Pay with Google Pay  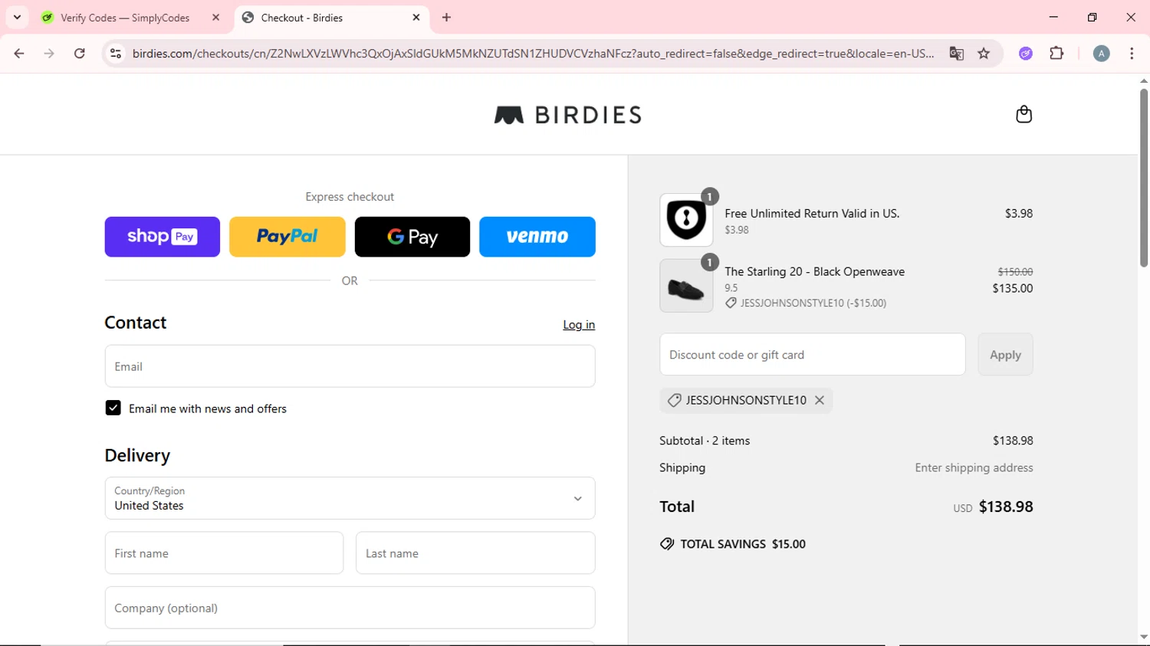pyautogui.click(x=412, y=237)
